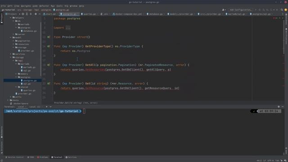Collapse the helpers folder
This screenshot has width=288, height=162.
11,18
